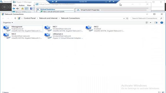166x93 pixels.
Task: Expand the address bar history dropdown
Action: tap(124, 18)
